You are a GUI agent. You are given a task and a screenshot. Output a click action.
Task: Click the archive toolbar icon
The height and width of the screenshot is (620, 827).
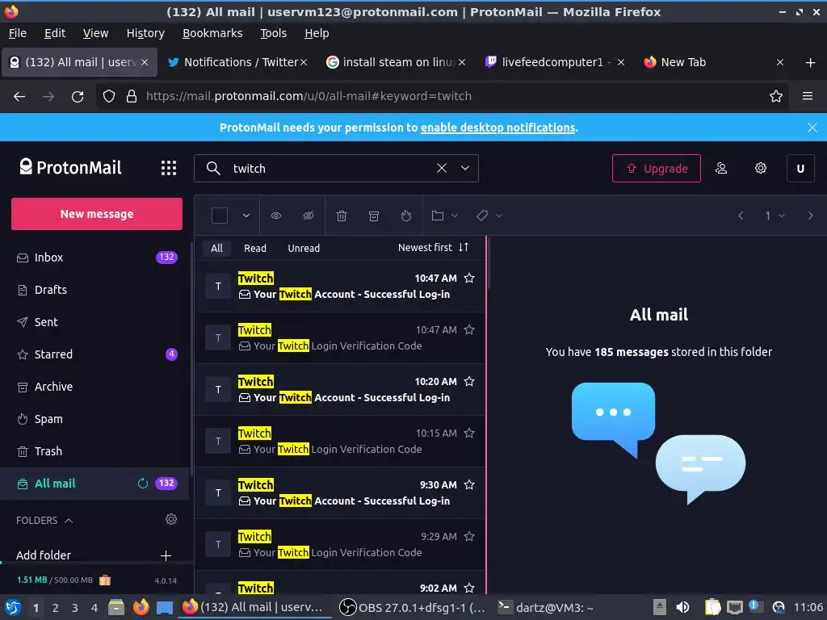click(x=373, y=216)
